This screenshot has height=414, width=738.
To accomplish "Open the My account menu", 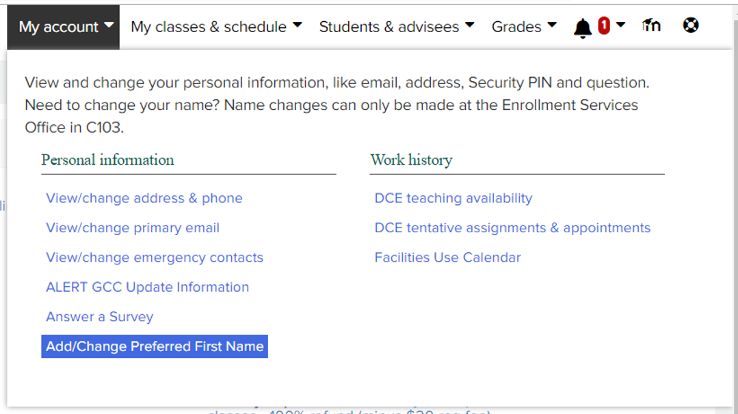I will (62, 27).
